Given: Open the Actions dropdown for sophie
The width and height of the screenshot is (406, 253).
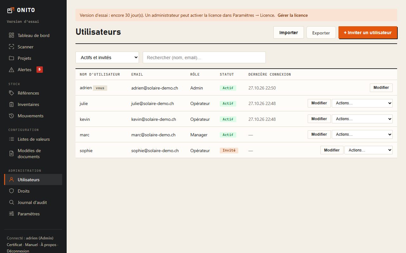Looking at the screenshot, I should click(369, 150).
